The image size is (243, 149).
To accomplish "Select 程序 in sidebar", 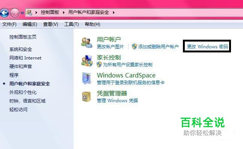I will tap(14, 75).
